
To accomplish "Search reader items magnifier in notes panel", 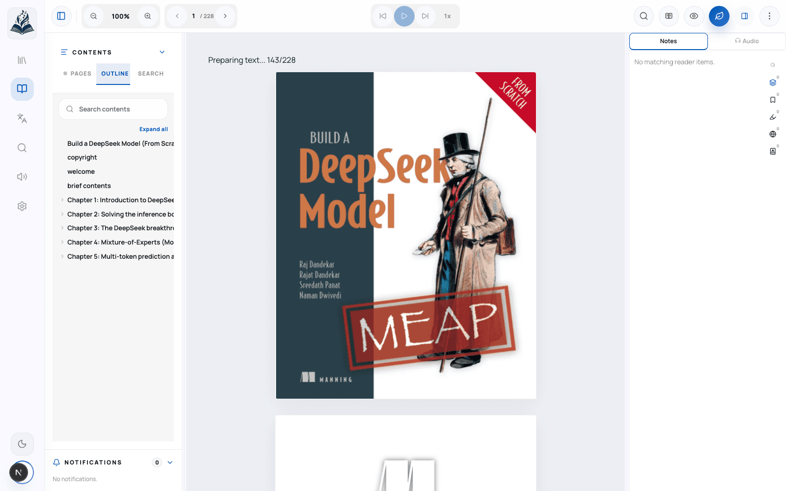I will (x=773, y=65).
